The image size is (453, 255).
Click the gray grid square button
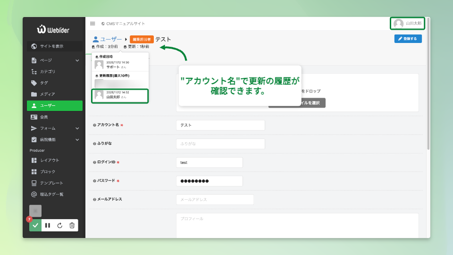(35, 211)
